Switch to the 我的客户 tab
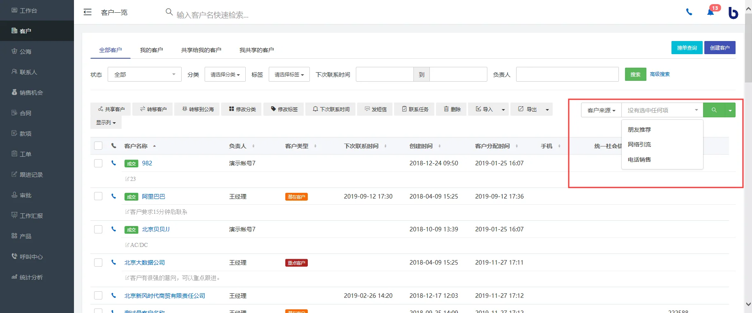This screenshot has height=313, width=752. click(x=152, y=50)
